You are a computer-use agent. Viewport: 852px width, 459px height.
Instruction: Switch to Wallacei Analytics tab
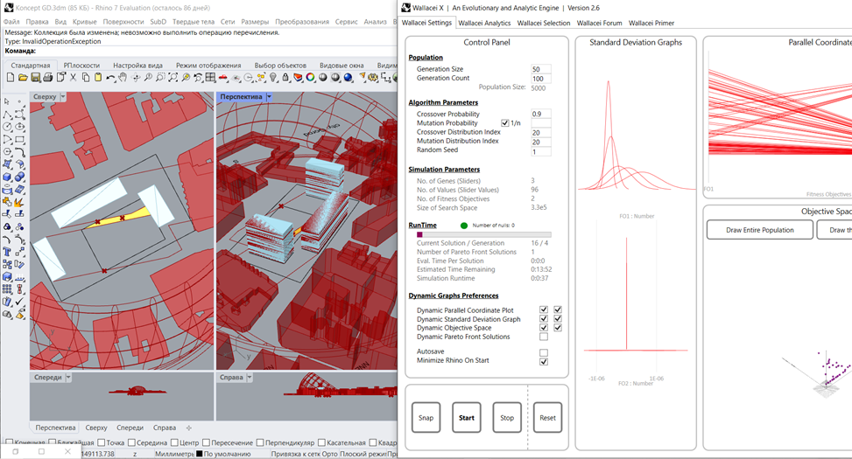click(x=484, y=23)
